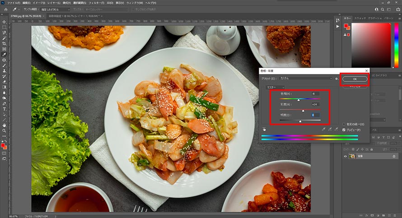
Task: Select the Dodge tool
Action: tap(4, 98)
